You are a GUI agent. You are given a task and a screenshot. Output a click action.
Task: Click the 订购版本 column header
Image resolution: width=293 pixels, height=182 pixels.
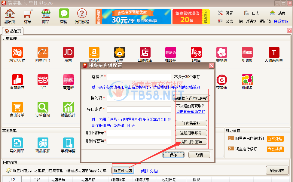118,180
